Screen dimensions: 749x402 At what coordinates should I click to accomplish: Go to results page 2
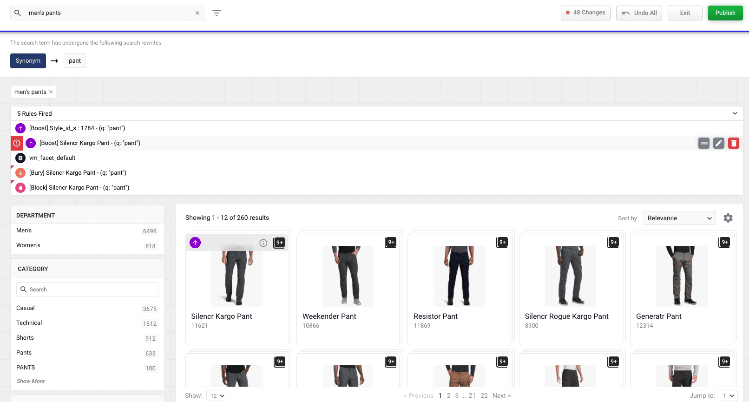tap(448, 396)
